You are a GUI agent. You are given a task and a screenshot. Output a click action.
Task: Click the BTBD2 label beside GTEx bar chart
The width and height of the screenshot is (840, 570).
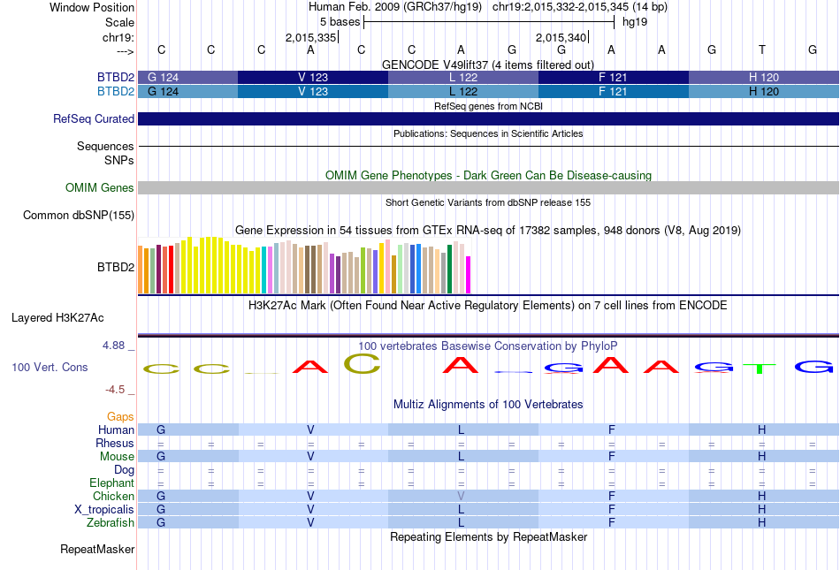(x=115, y=267)
